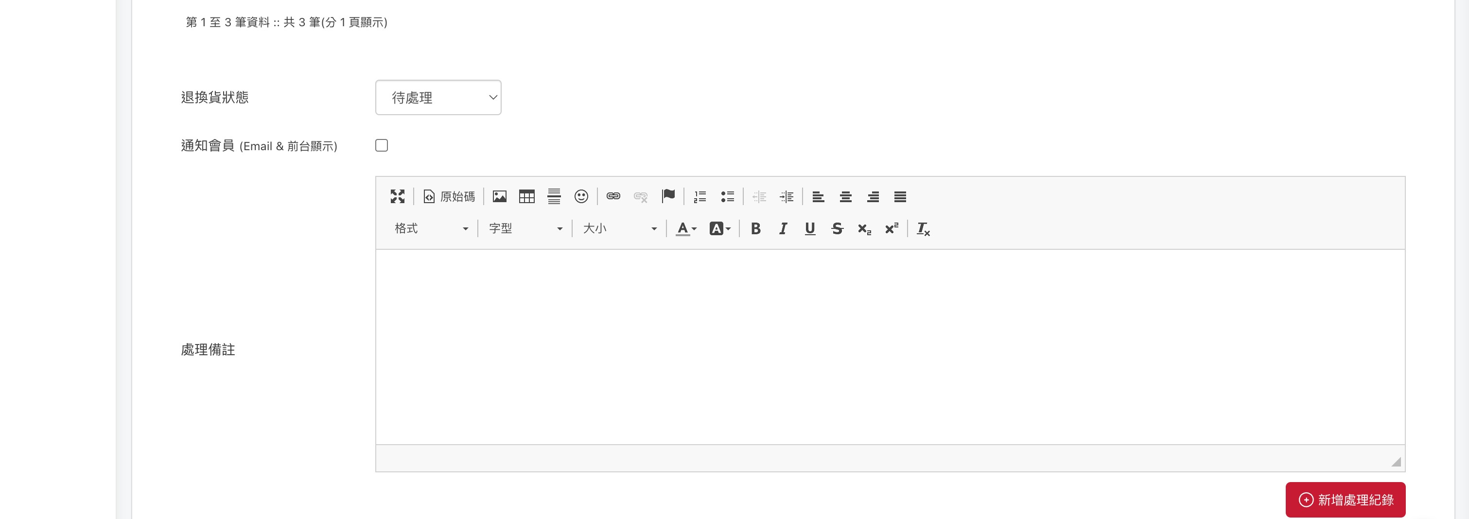
Task: Check the 通知會員 notify member checkbox
Action: click(x=382, y=145)
